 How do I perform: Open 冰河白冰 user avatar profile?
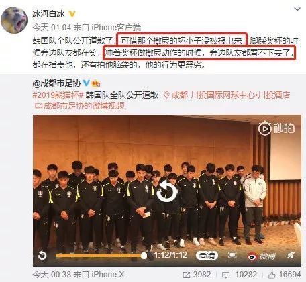point(14,20)
